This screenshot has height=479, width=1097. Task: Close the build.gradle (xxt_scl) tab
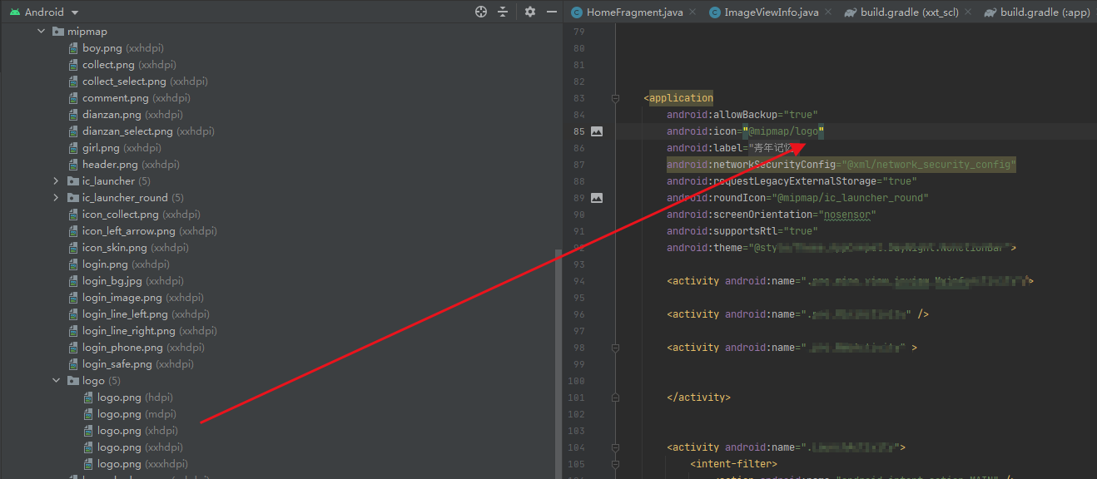click(x=968, y=12)
